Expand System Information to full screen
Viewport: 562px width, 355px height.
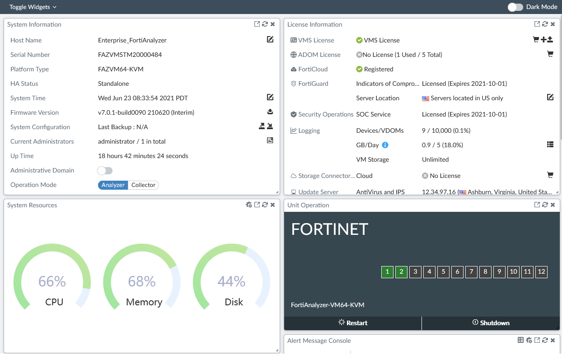[x=256, y=24]
